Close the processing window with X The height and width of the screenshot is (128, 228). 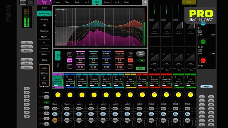[145, 2]
